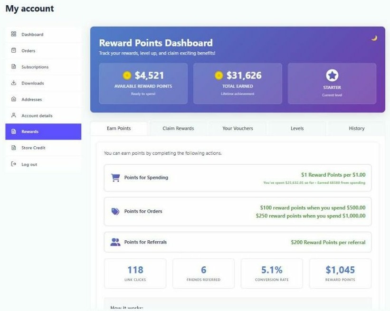Click the Available Reward Points card

(143, 83)
